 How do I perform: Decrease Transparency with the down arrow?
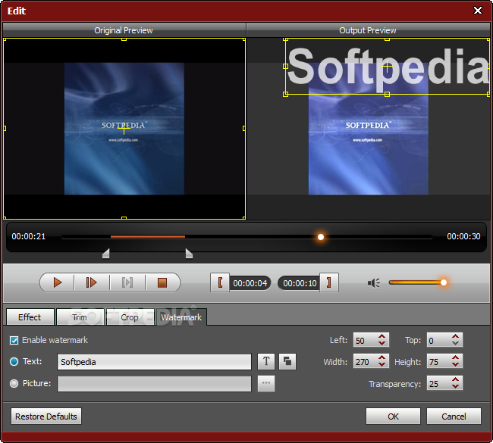click(455, 386)
